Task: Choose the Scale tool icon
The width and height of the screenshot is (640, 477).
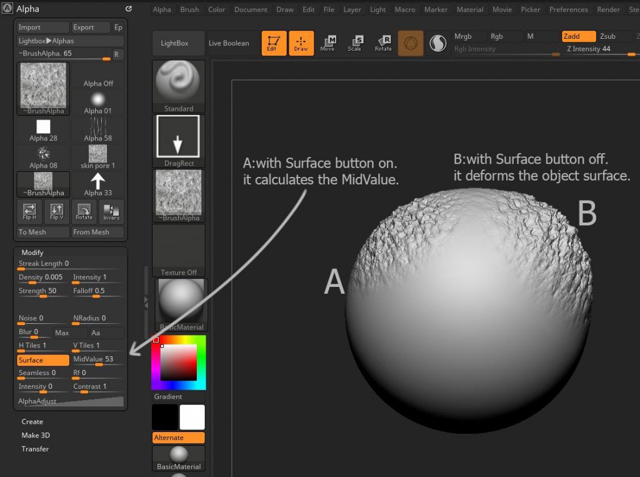Action: pos(354,43)
